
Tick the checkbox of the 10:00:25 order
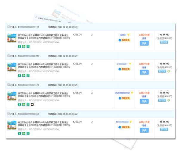point(8,84)
